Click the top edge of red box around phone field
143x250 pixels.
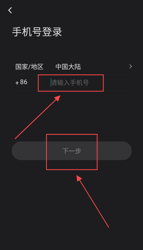click(71, 75)
